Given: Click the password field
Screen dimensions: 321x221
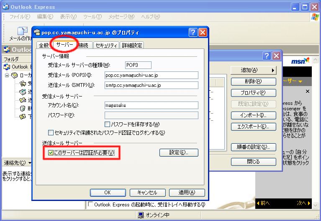Looking at the screenshot, I should (151, 115).
